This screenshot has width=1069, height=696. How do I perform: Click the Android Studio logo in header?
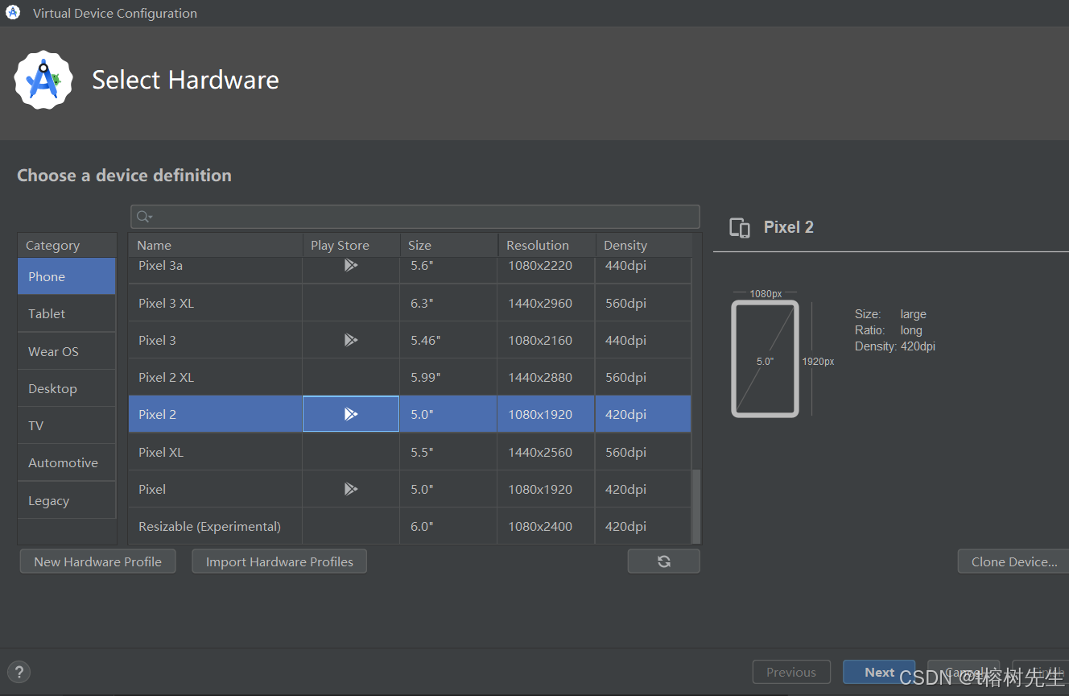click(43, 80)
